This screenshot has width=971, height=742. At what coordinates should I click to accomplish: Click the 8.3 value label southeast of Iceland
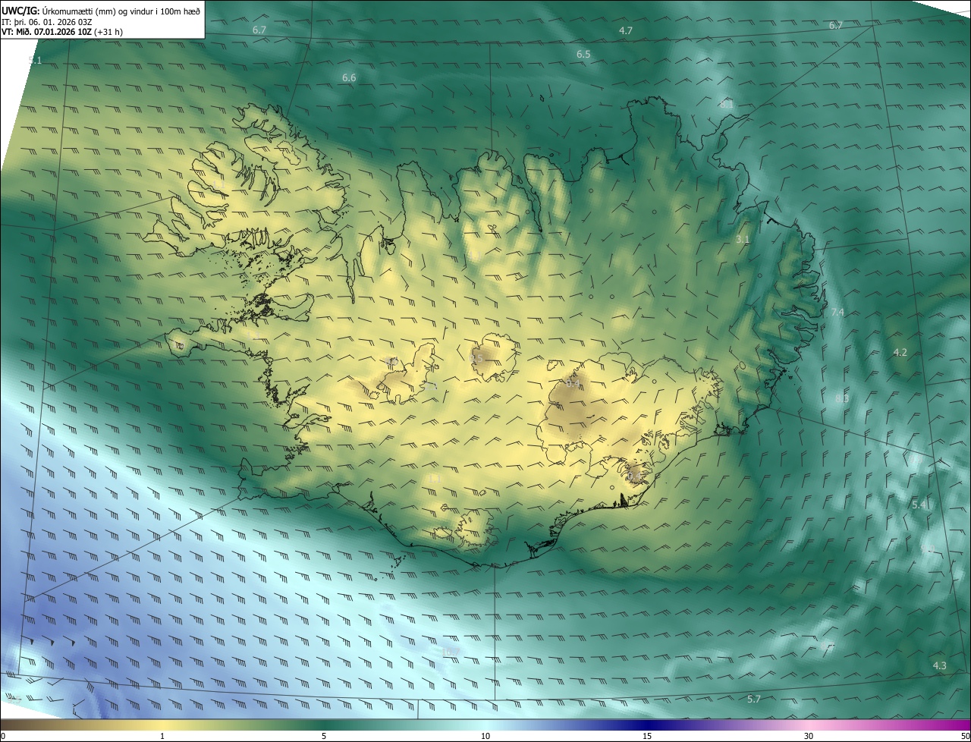(842, 398)
